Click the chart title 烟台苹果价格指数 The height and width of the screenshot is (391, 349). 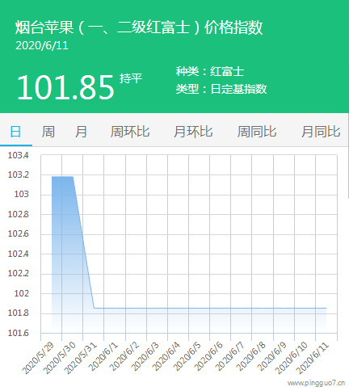click(139, 27)
